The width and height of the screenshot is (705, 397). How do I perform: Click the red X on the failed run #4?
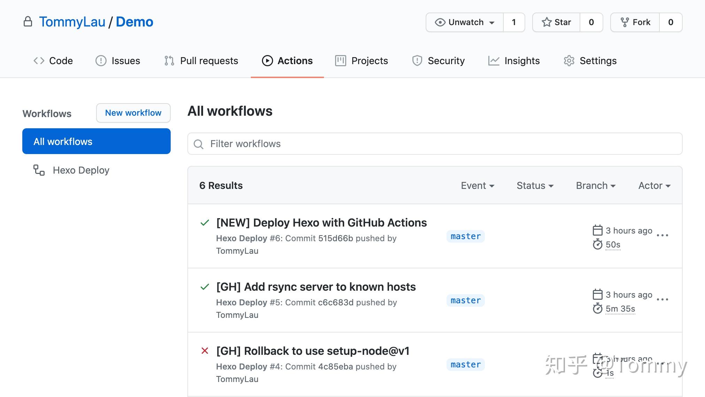(x=204, y=351)
